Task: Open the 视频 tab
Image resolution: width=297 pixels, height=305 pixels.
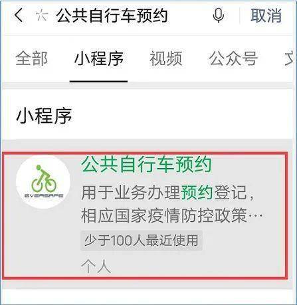Action: point(166,58)
